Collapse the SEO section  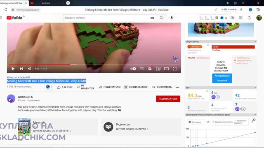(255, 88)
